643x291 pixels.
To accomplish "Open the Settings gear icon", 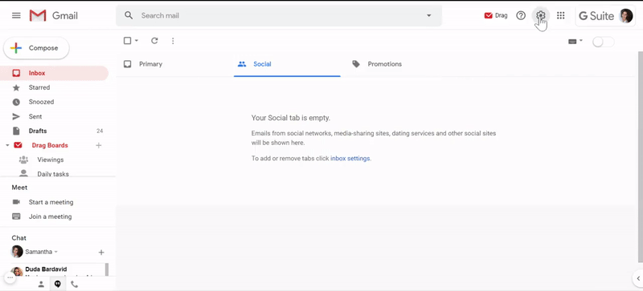I will point(541,15).
